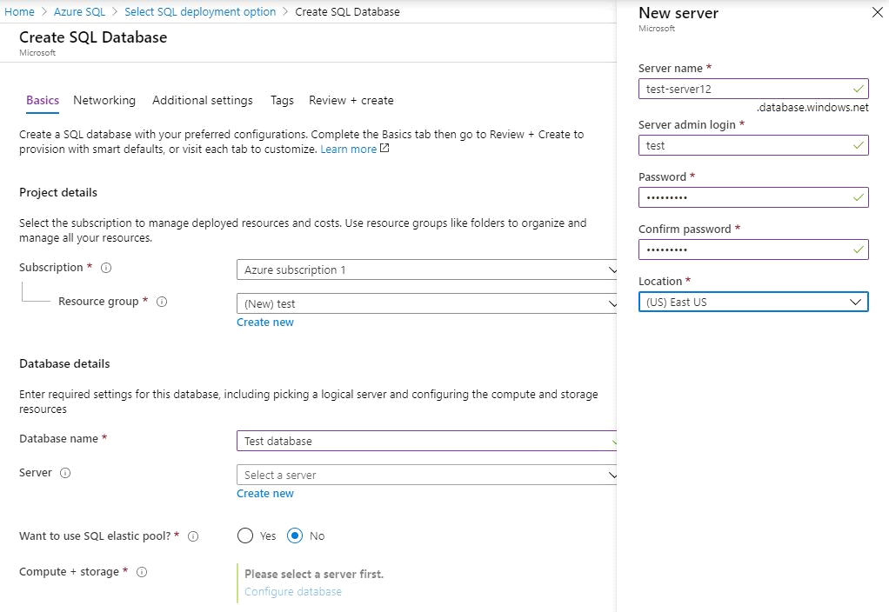The image size is (889, 612).
Task: Click external link icon after Learn more
Action: pyautogui.click(x=384, y=149)
